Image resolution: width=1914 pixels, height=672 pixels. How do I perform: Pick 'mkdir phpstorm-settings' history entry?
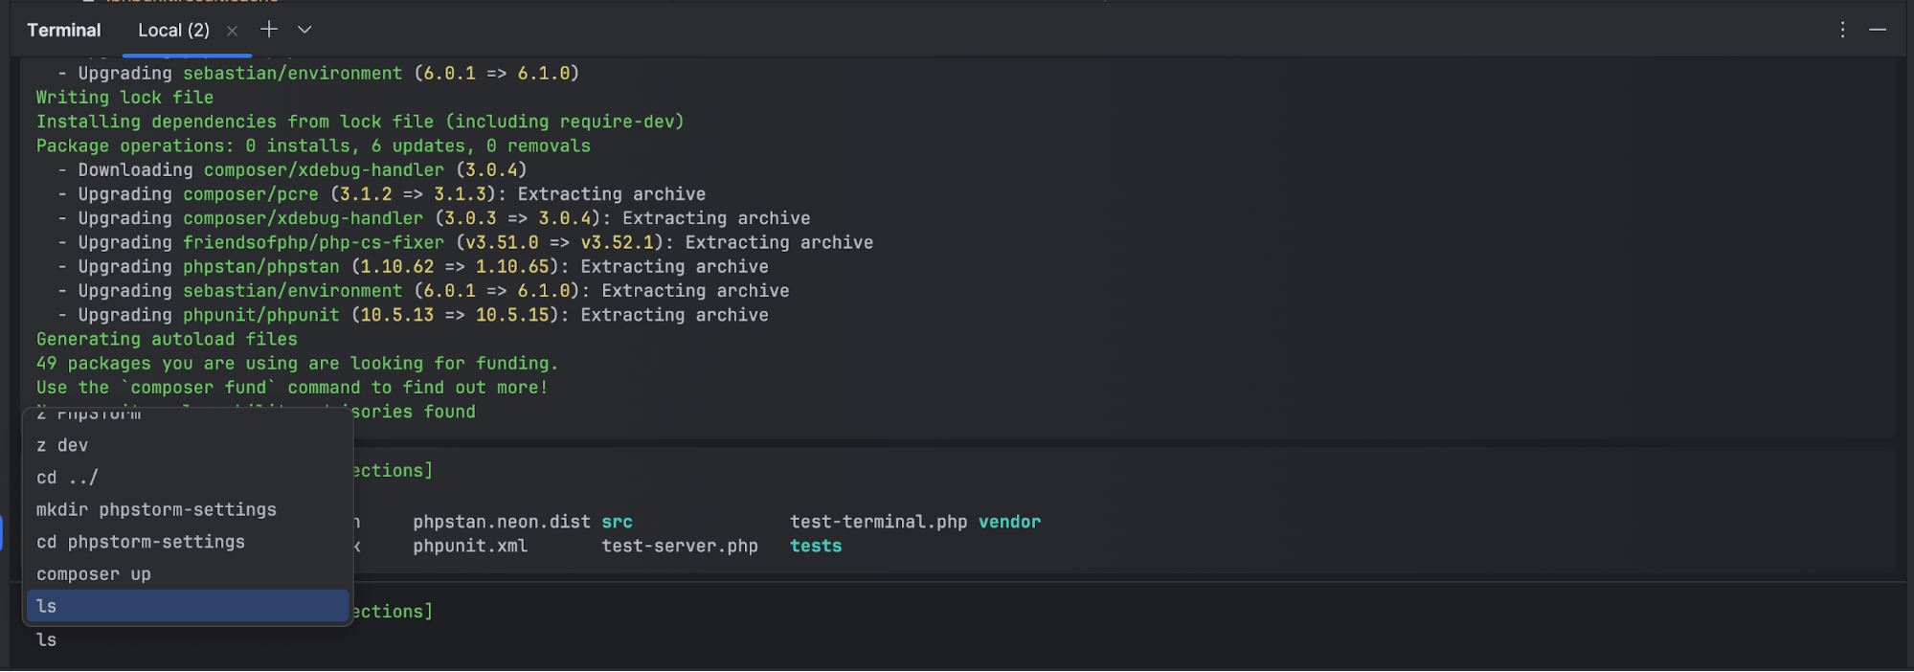pyautogui.click(x=156, y=510)
